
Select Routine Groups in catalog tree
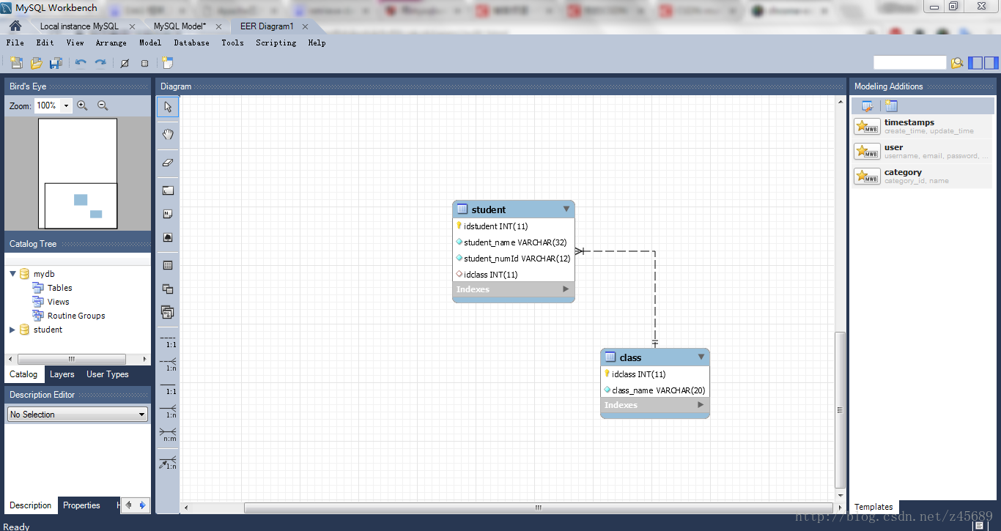76,316
